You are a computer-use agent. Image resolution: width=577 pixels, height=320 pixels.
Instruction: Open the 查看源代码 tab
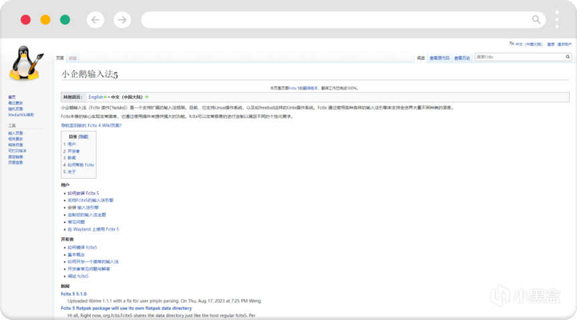[439, 58]
